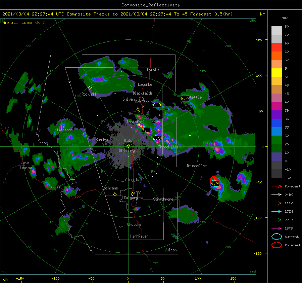This screenshot has height=283, width=302.
Task: Click the Didsbury town label
Action: click(127, 151)
